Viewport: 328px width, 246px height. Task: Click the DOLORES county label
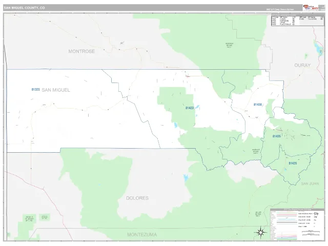pyautogui.click(x=137, y=198)
